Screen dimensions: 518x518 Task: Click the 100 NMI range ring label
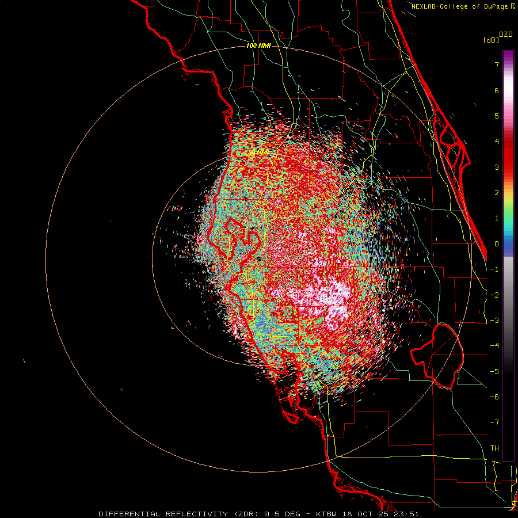(x=258, y=45)
